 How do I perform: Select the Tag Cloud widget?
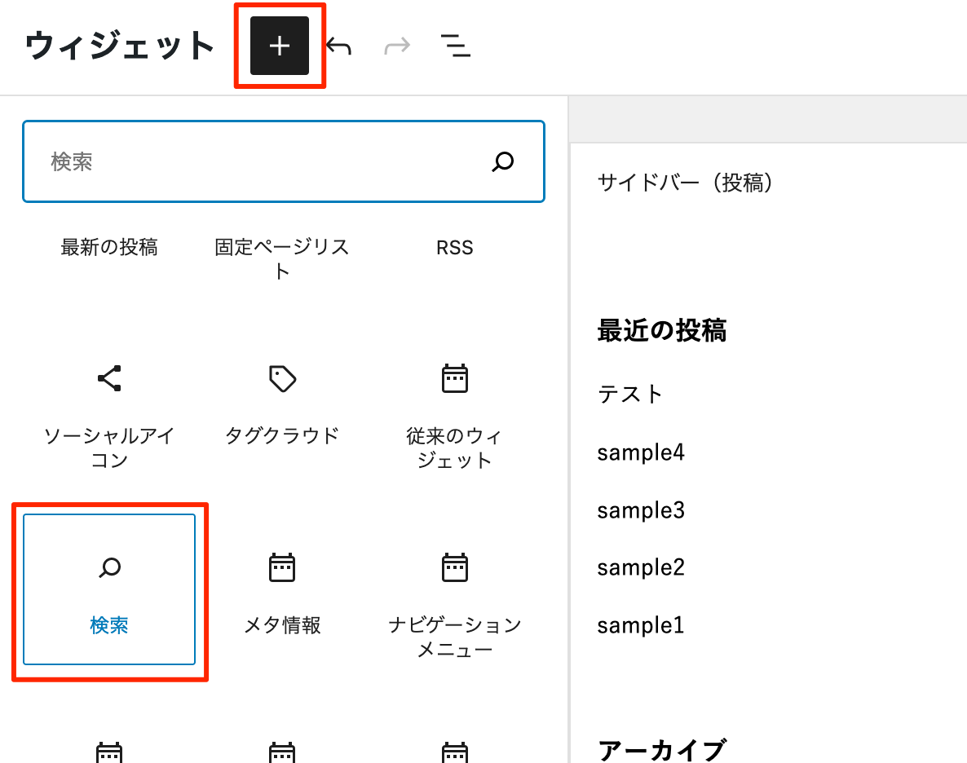pyautogui.click(x=281, y=399)
